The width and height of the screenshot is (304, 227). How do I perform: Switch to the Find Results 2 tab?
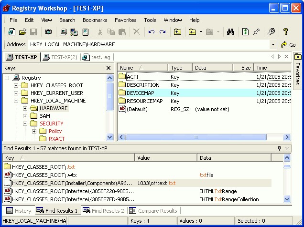(x=103, y=210)
